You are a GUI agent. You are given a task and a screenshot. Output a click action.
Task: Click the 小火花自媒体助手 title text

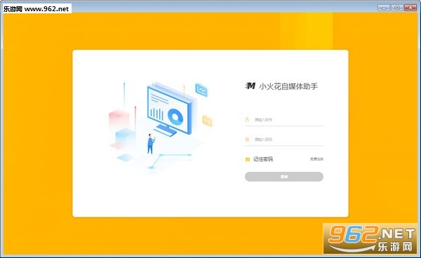pos(288,86)
